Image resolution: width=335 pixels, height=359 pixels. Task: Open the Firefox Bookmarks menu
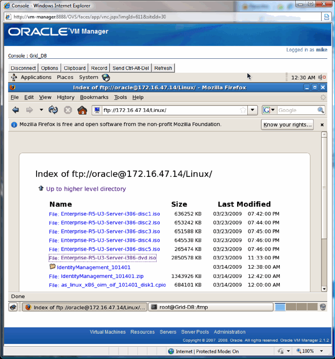pos(94,97)
